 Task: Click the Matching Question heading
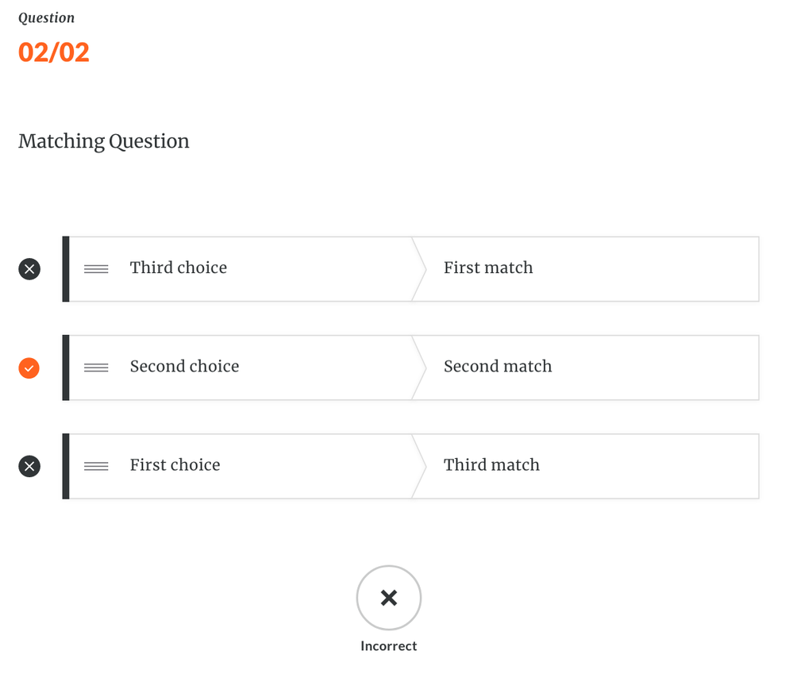coord(104,141)
